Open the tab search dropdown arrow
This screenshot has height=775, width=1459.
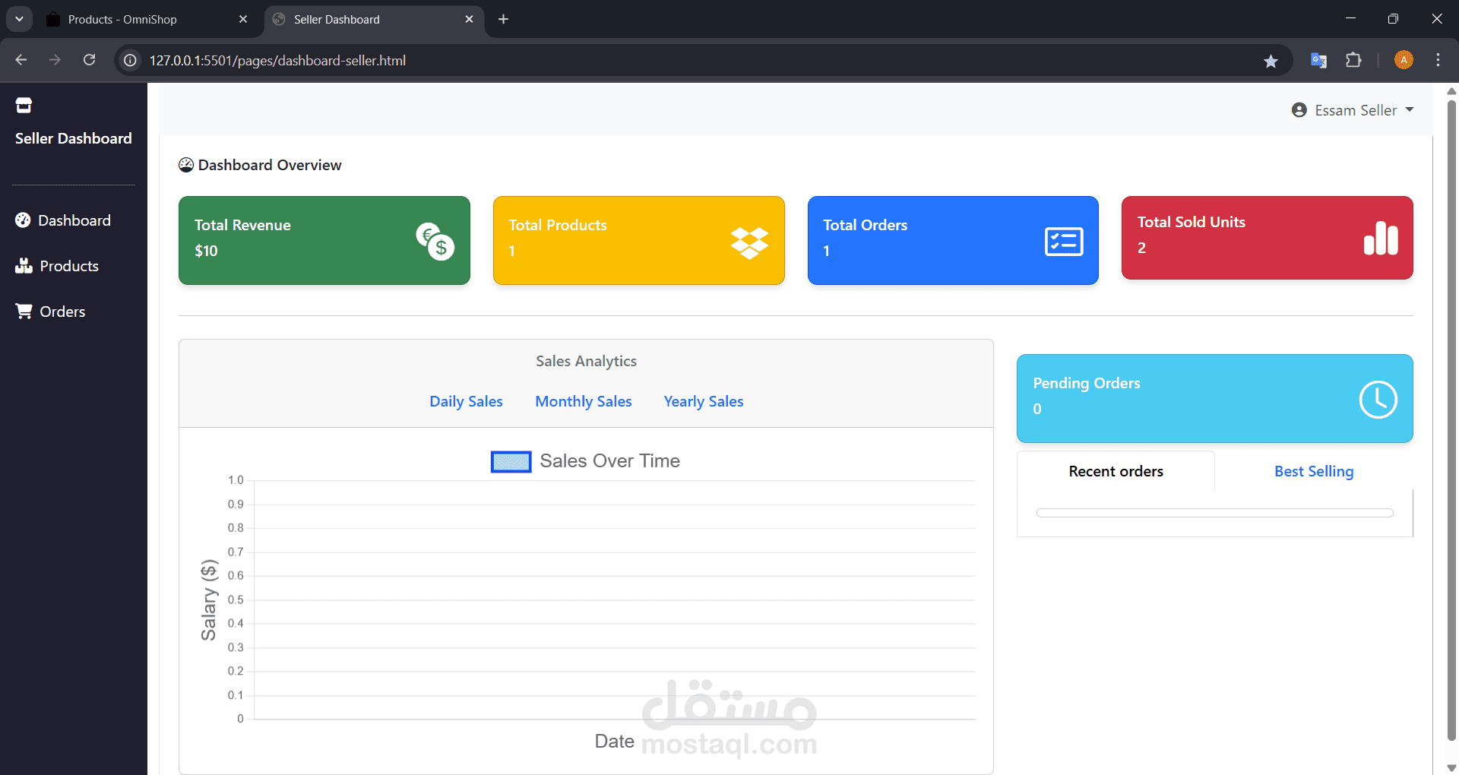(x=19, y=19)
